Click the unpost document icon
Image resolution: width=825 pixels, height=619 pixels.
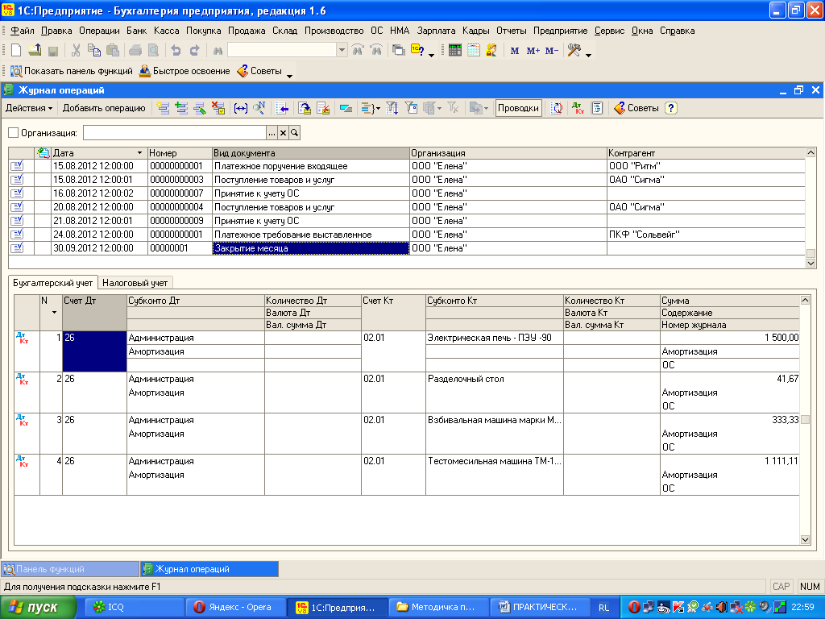[323, 109]
